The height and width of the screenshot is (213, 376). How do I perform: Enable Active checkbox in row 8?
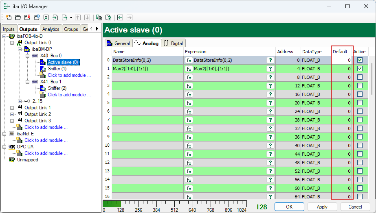click(360, 128)
